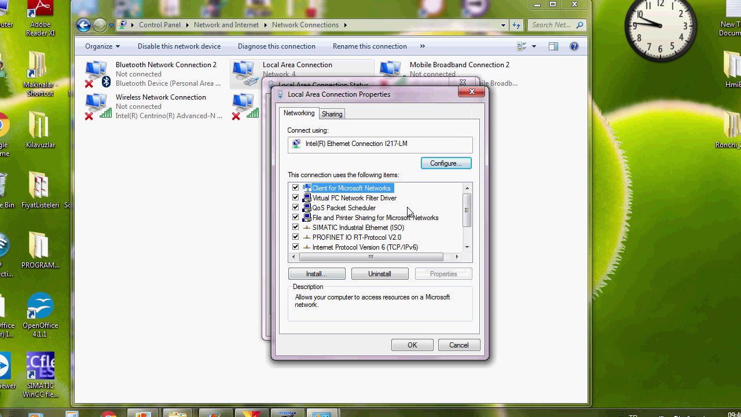Uncheck Virtual PC Network Filter Driver checkbox
The image size is (741, 417).
(x=296, y=198)
